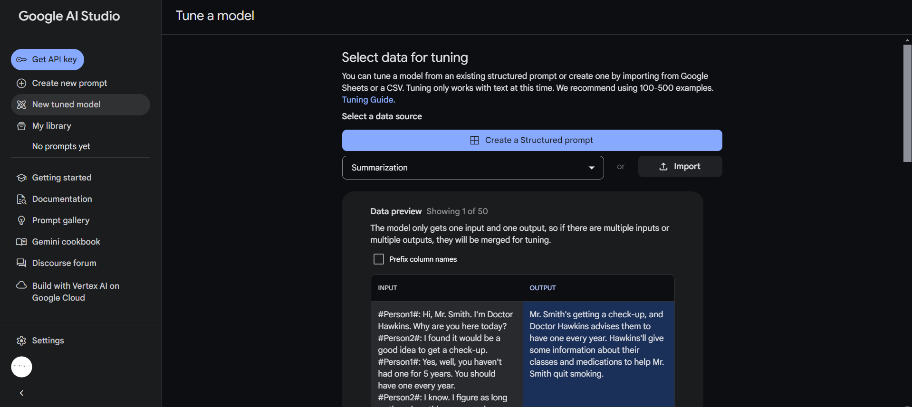912x407 pixels.
Task: Visit Discourse forum
Action: (80, 263)
